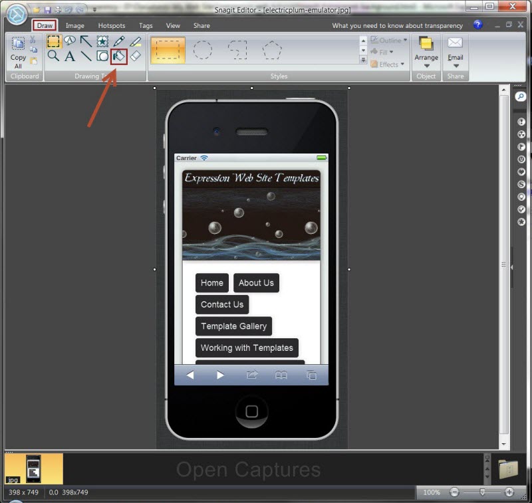
Task: Select the Line tool
Action: click(86, 56)
